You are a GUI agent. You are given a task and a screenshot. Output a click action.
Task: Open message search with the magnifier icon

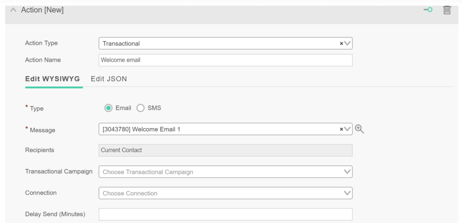coord(360,129)
